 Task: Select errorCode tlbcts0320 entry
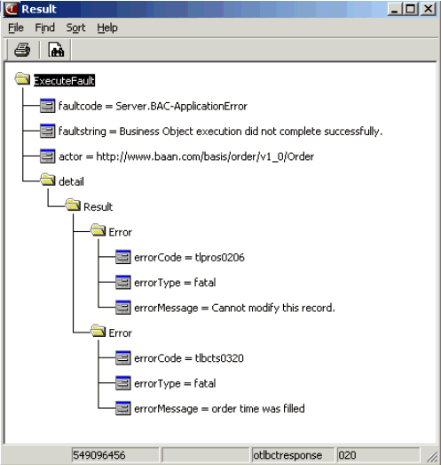(x=189, y=358)
